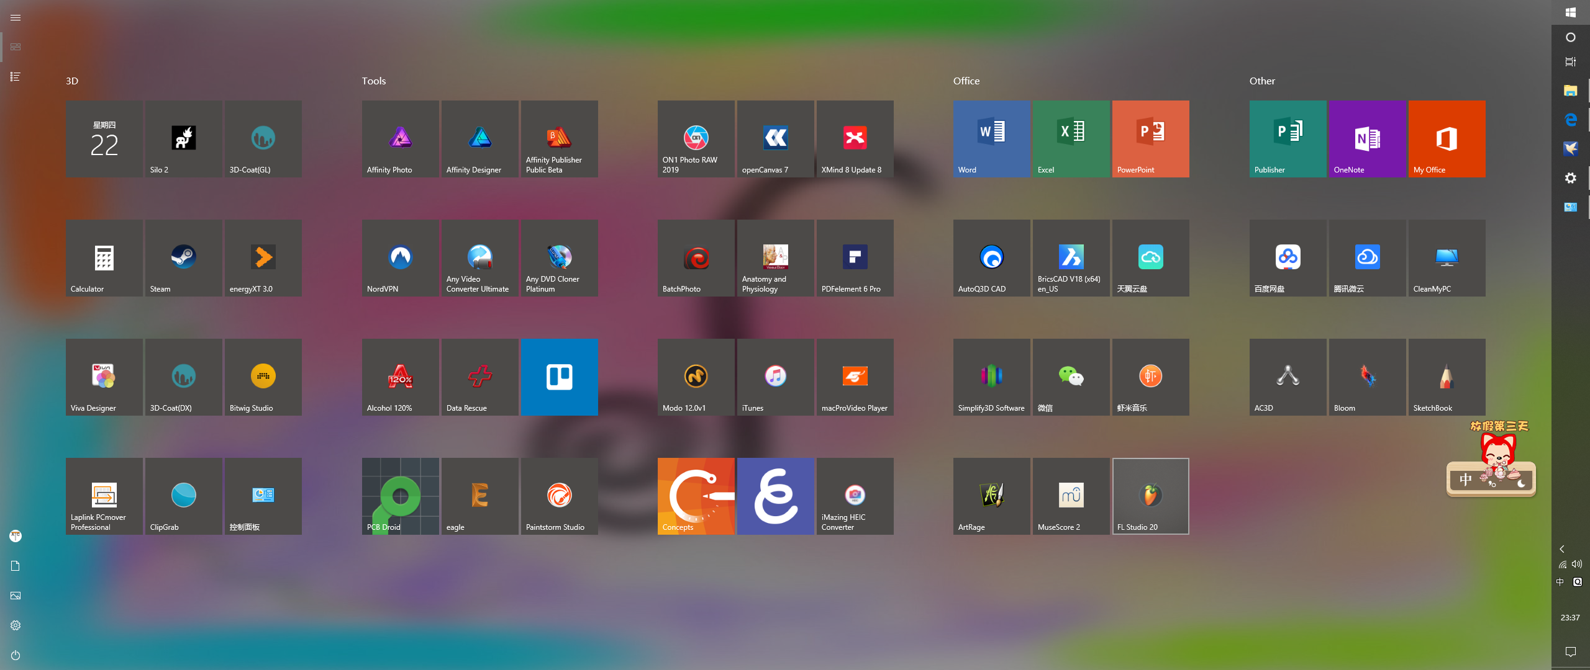Open the Silo 2 tile
Screen dimensions: 1590x670
click(183, 139)
